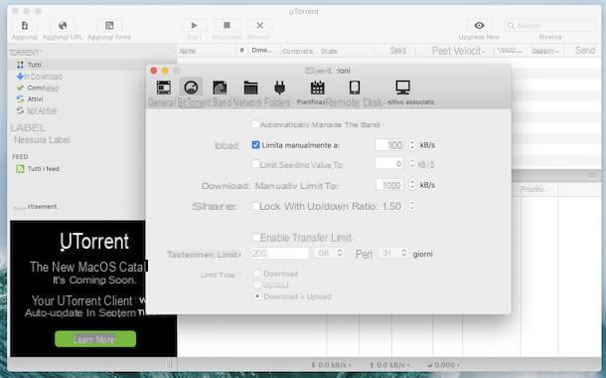The width and height of the screenshot is (606, 378).
Task: Select the BitTorrent settings icon
Action: click(x=191, y=88)
